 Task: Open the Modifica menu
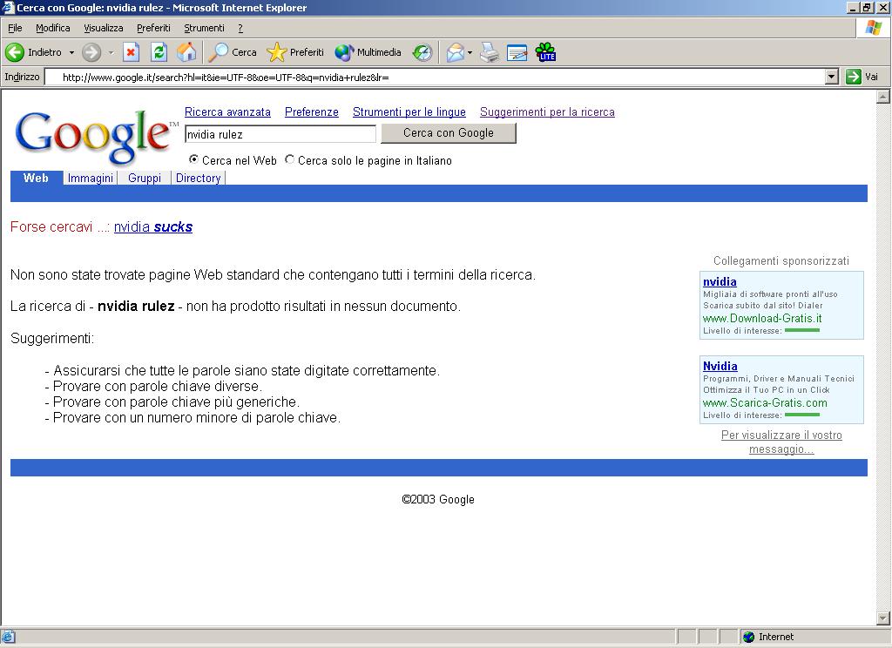[53, 28]
